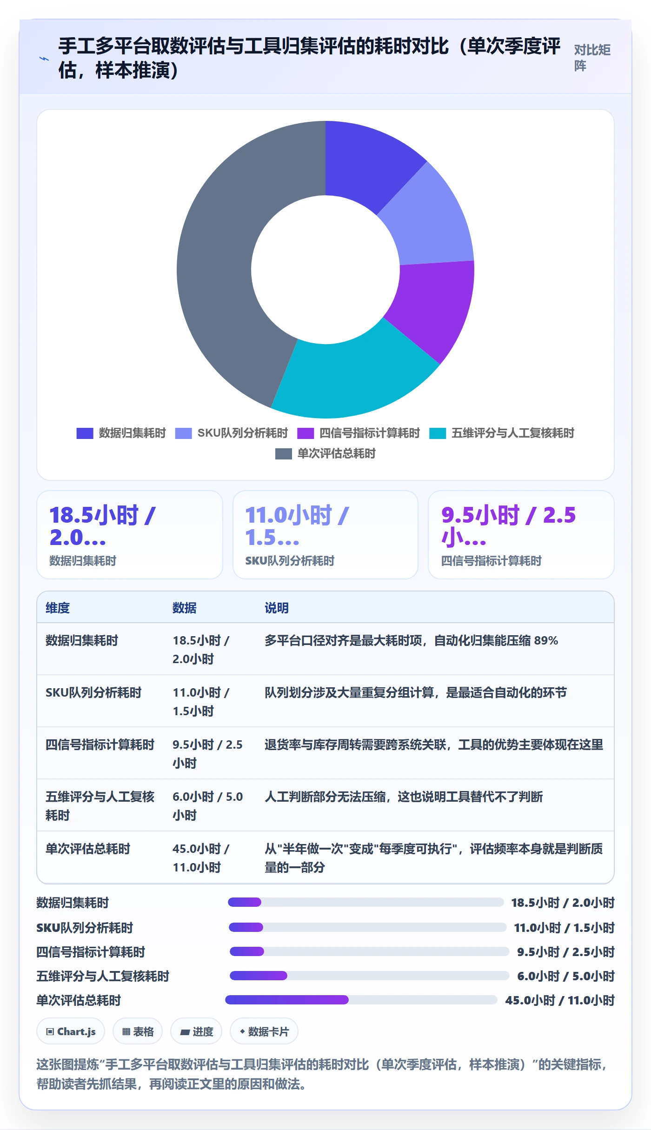Open the 9.5小时 四信号指标计算耗时 card
Screen dimensions: 651x1130
pyautogui.click(x=521, y=535)
